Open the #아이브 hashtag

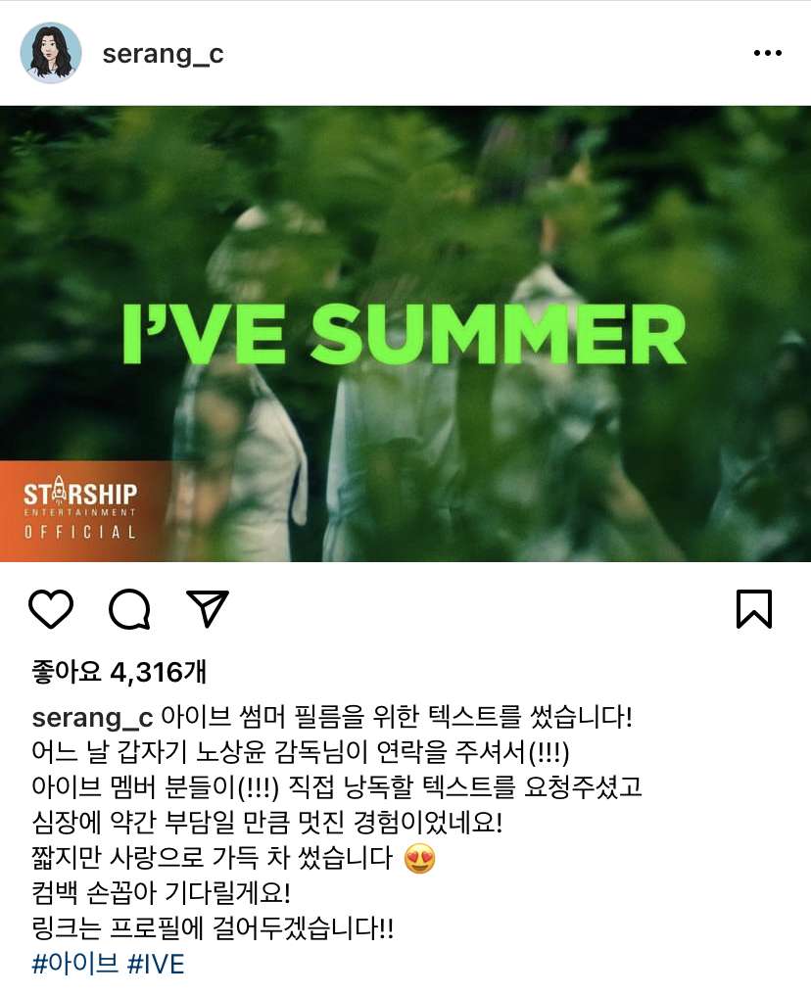(x=75, y=964)
